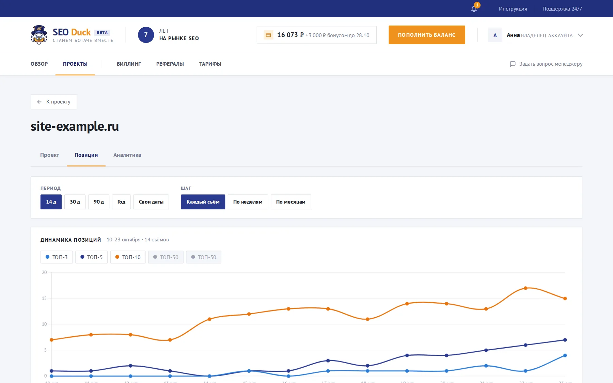Click the 7 years badge circle
This screenshot has height=383, width=613.
tap(146, 35)
